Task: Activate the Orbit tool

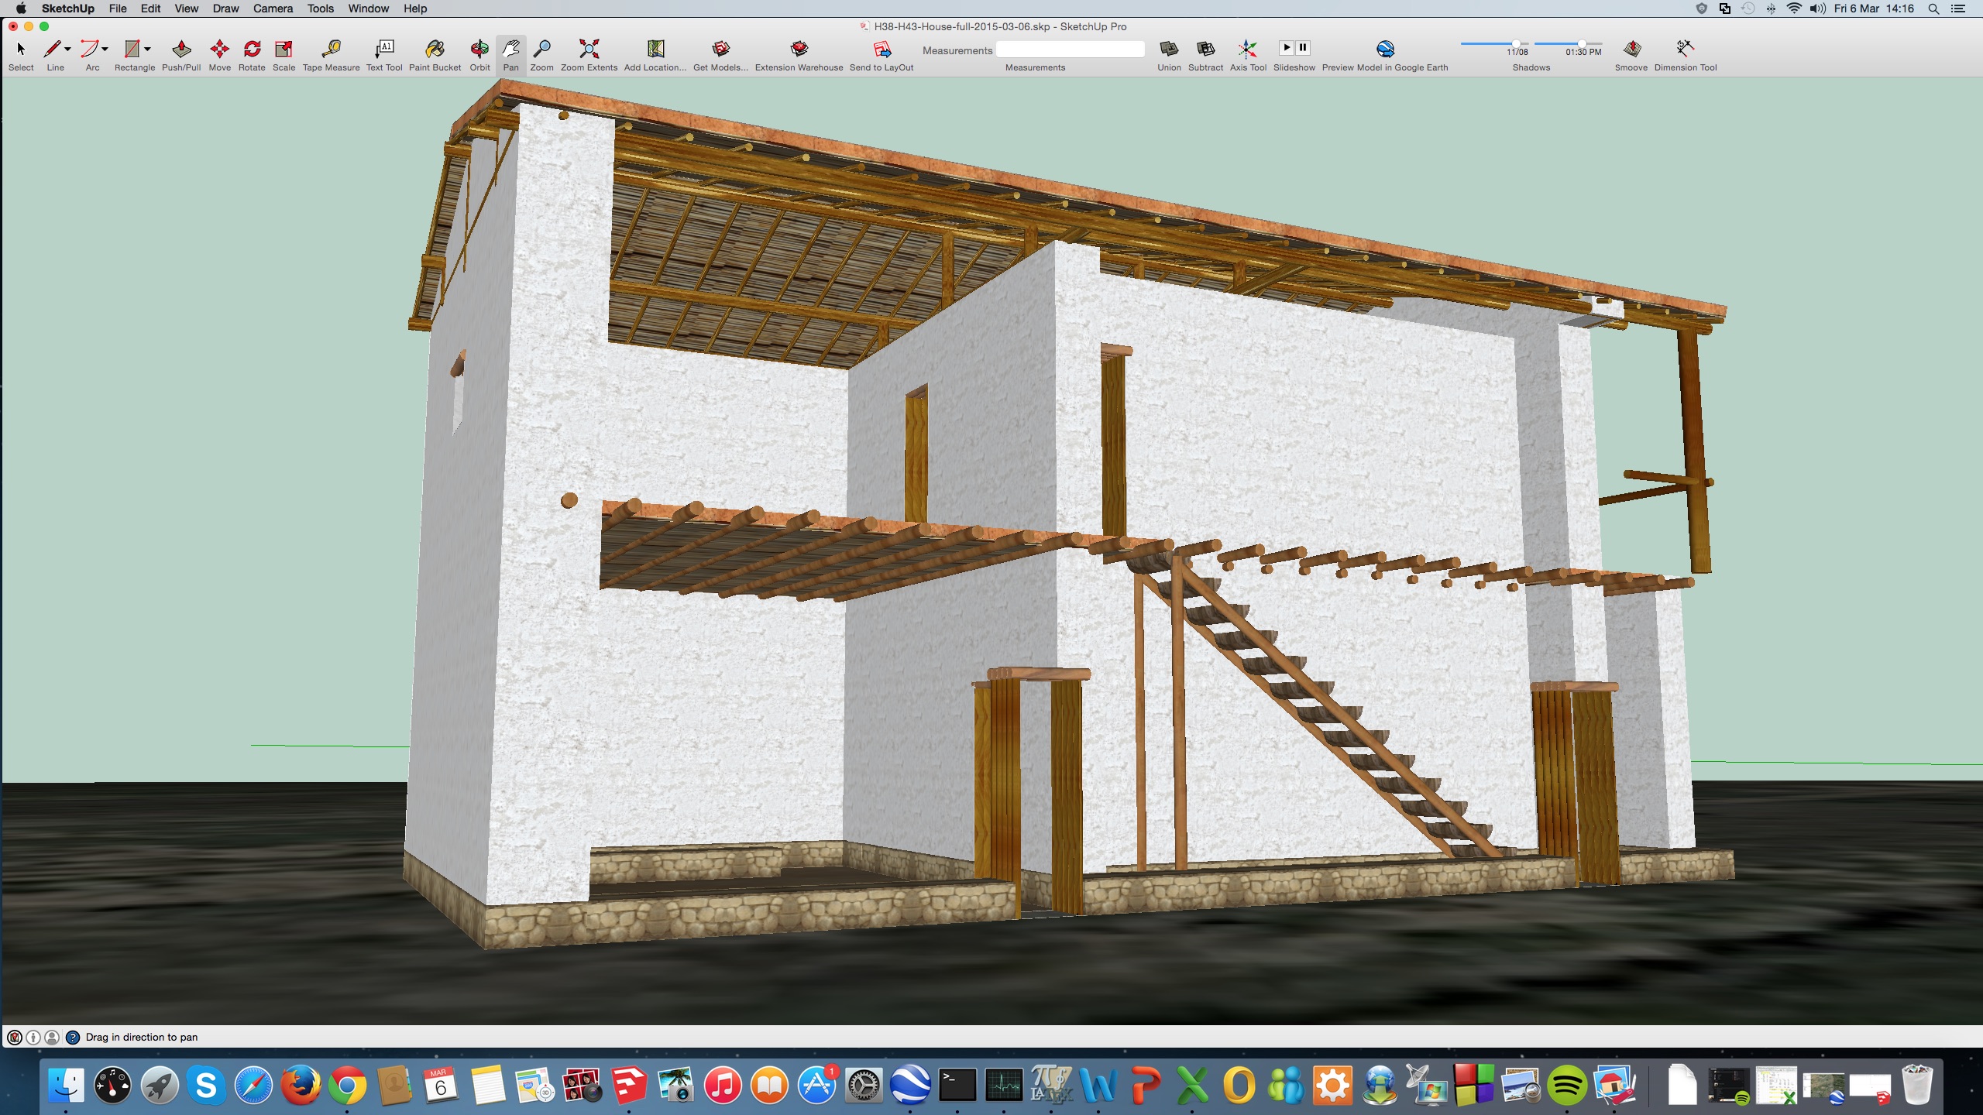Action: pos(479,50)
